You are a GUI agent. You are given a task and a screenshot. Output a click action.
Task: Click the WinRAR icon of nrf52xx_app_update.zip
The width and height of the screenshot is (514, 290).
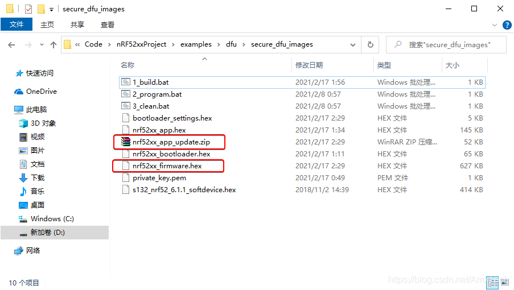click(126, 142)
